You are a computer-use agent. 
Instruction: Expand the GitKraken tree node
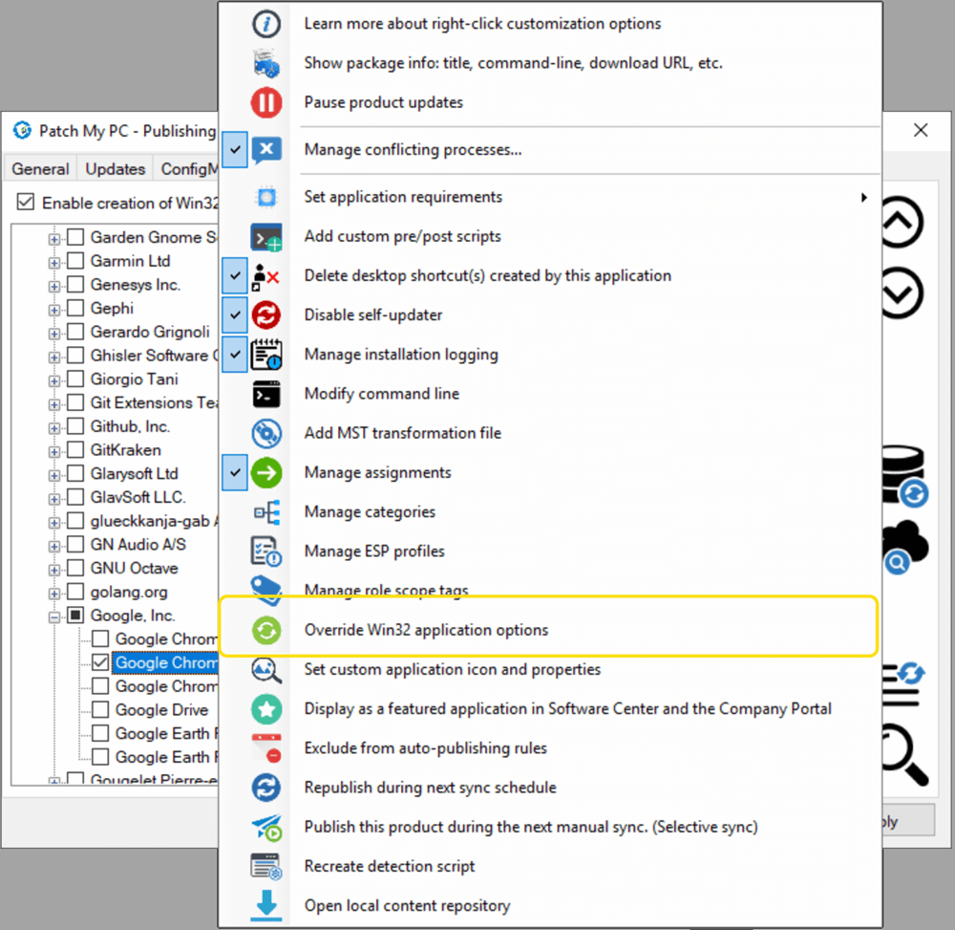pyautogui.click(x=54, y=451)
